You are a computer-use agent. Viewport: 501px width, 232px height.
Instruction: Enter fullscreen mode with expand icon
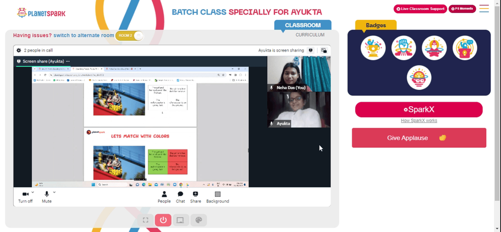(x=146, y=220)
